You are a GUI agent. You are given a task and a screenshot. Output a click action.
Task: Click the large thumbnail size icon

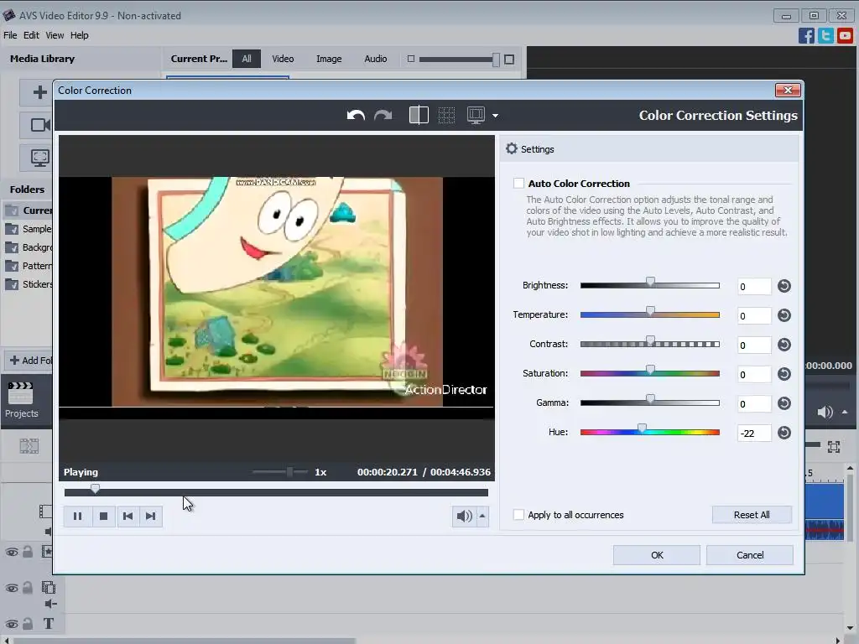(509, 60)
